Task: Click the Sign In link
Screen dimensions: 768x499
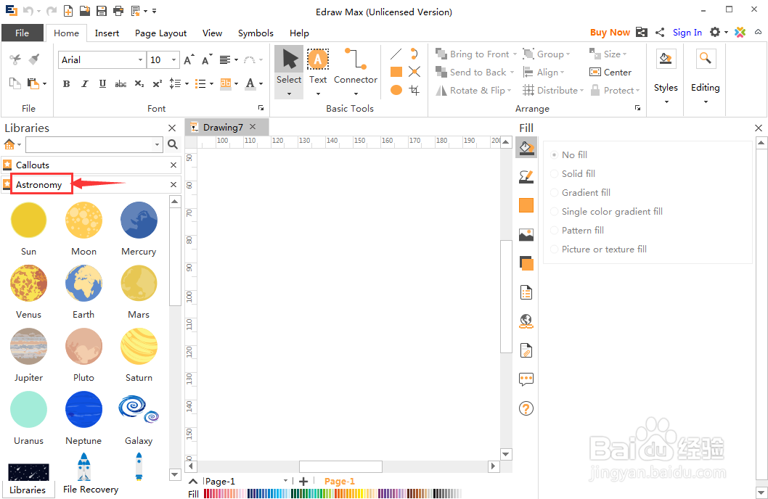Action: point(687,33)
